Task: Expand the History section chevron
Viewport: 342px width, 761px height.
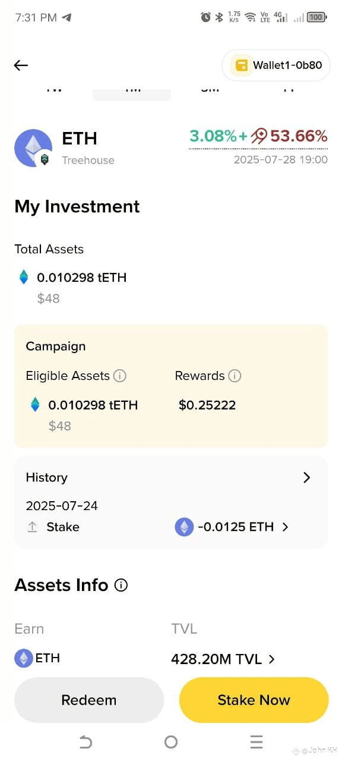Action: pyautogui.click(x=306, y=477)
